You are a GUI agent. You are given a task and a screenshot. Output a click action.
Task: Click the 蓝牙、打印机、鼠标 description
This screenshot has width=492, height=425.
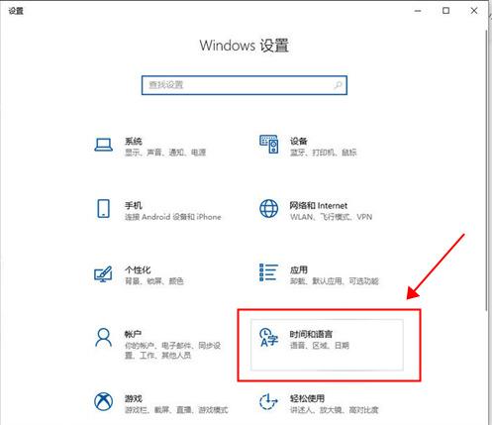click(x=323, y=153)
